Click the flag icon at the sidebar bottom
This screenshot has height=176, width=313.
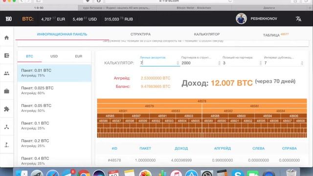point(6,145)
